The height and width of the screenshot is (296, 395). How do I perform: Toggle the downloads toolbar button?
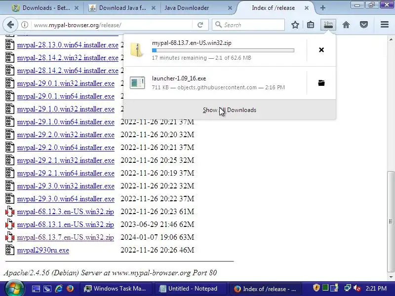[x=328, y=25]
